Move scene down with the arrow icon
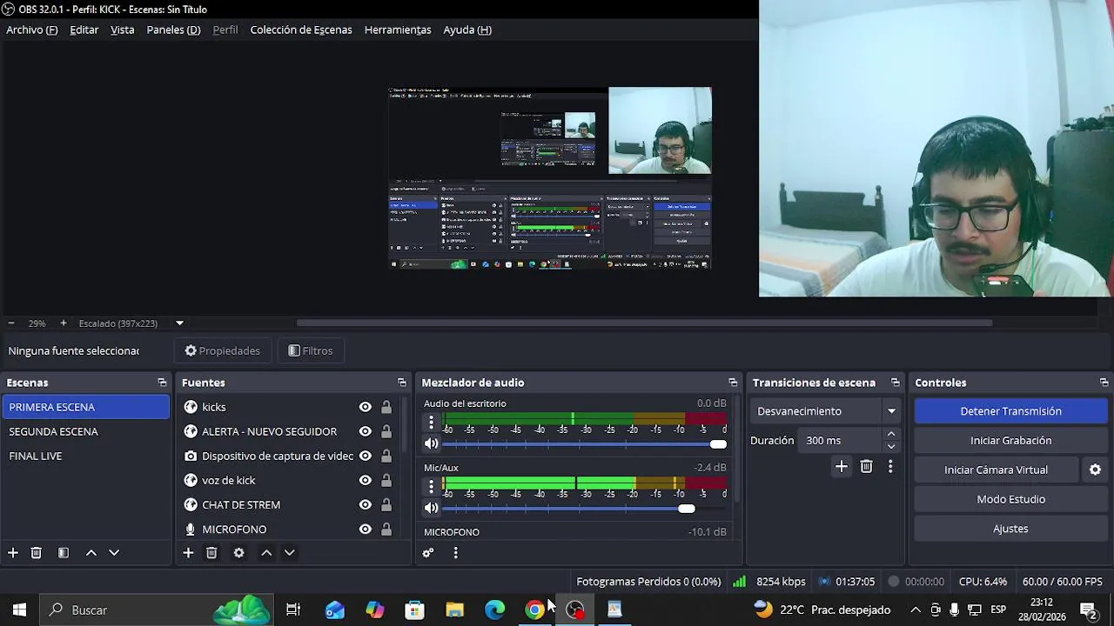This screenshot has width=1114, height=626. [114, 553]
